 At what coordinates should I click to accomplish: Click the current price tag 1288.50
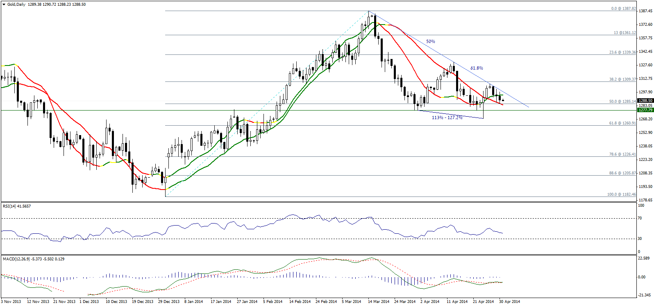coord(645,100)
